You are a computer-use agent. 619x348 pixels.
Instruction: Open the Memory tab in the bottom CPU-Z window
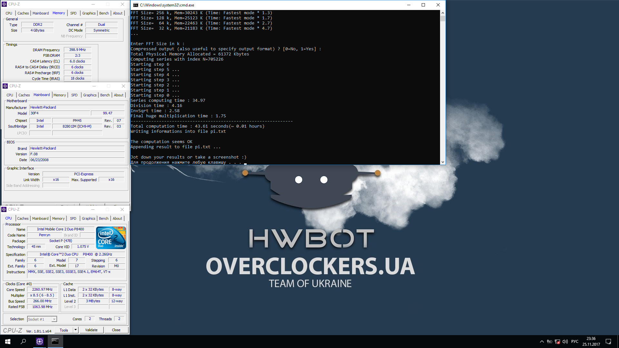58,218
